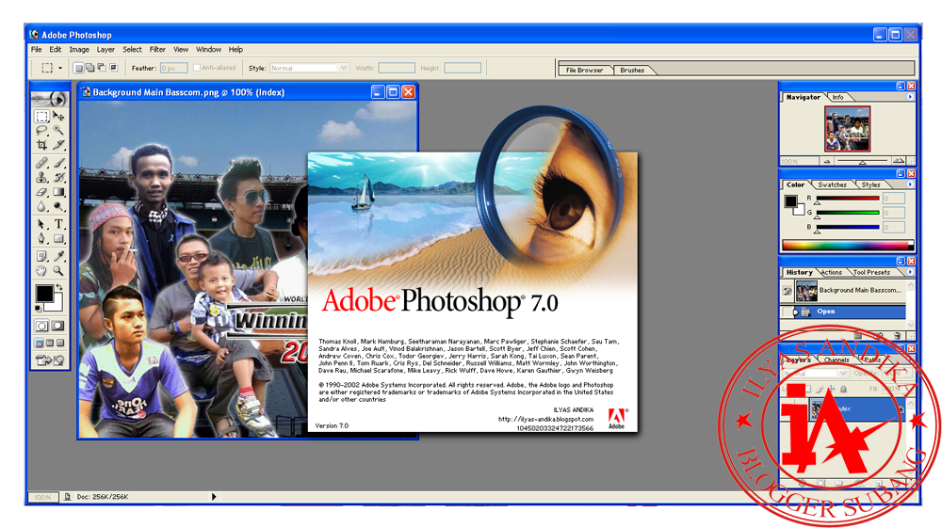
Task: Open the Layer menu
Action: click(x=106, y=49)
